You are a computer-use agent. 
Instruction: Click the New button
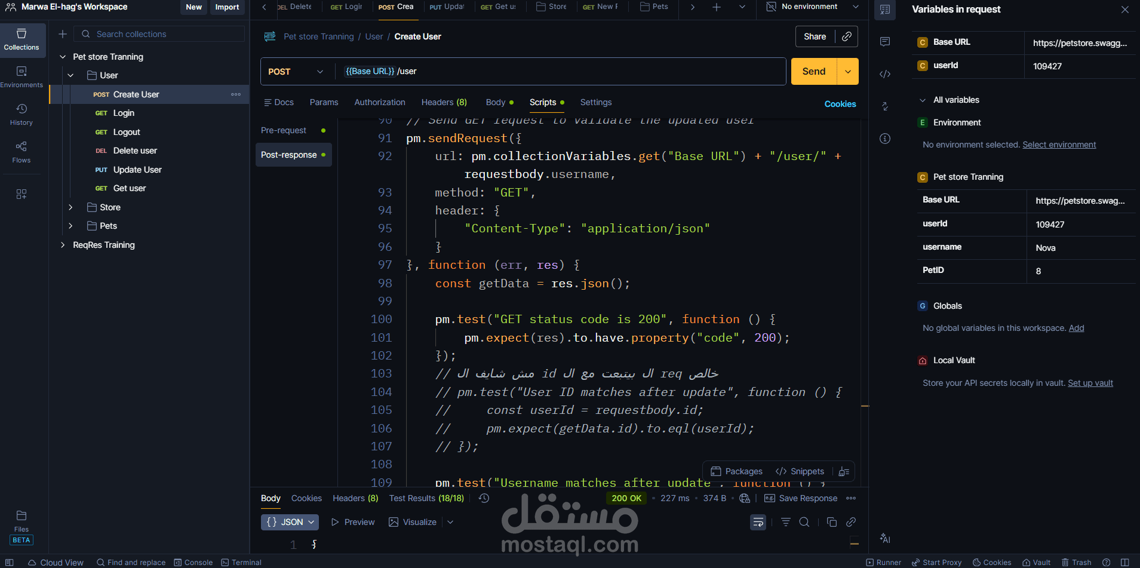(x=193, y=7)
